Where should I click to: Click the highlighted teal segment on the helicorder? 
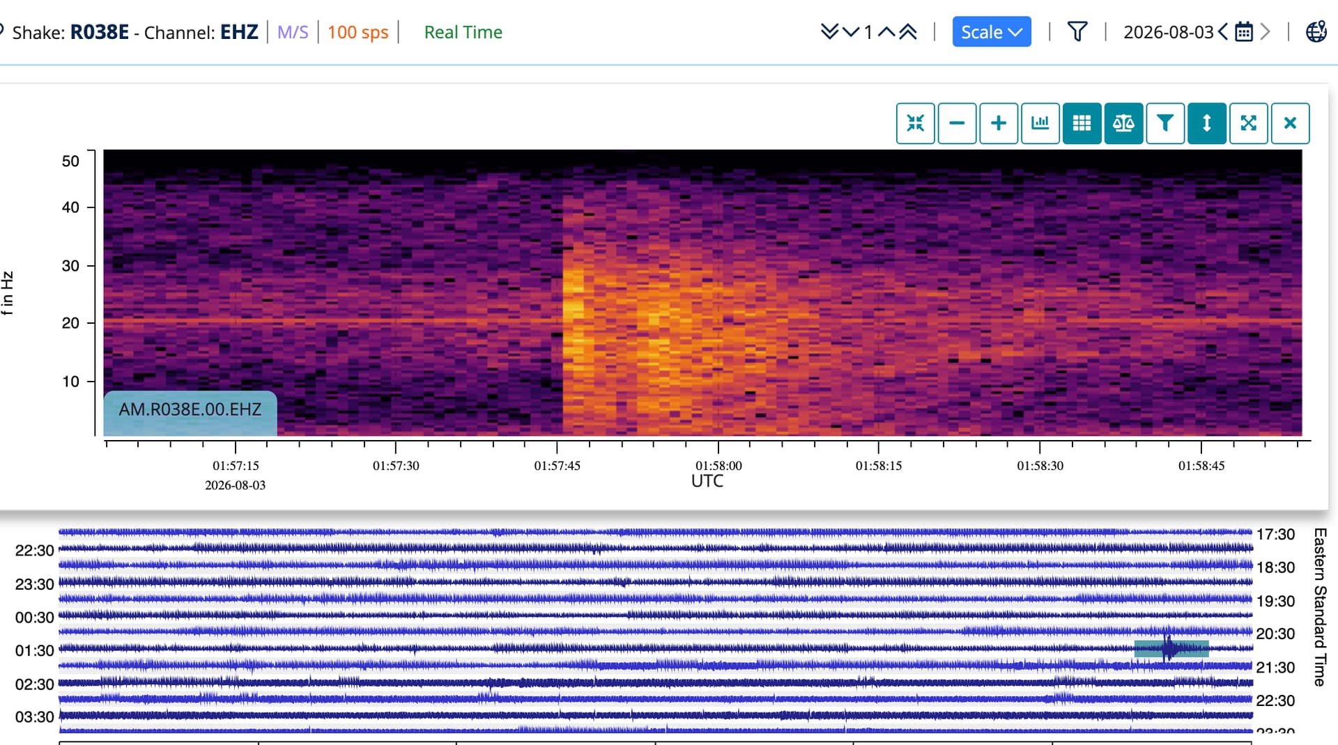pyautogui.click(x=1171, y=649)
